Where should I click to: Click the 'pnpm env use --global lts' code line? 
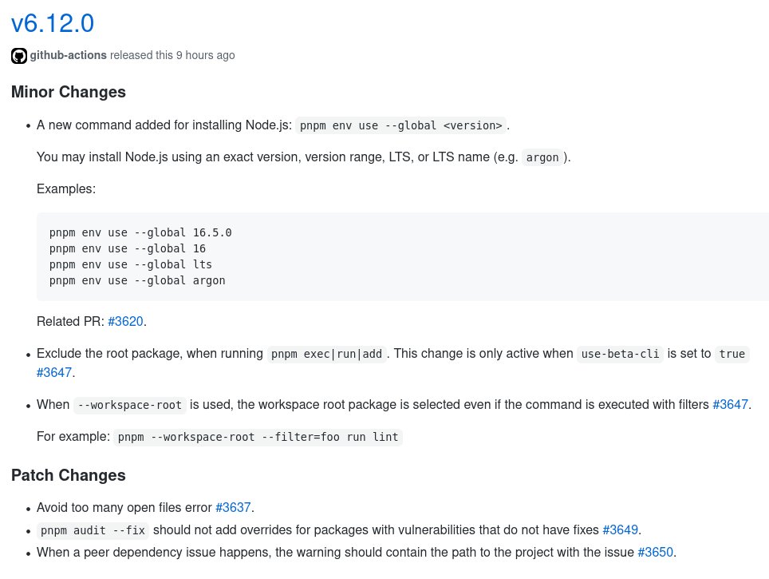tap(131, 264)
